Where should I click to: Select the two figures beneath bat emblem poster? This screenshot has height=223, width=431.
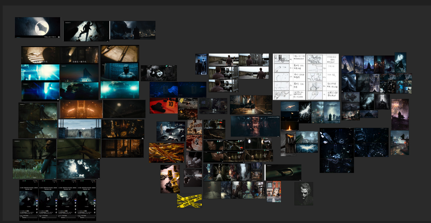pyautogui.click(x=332, y=112)
